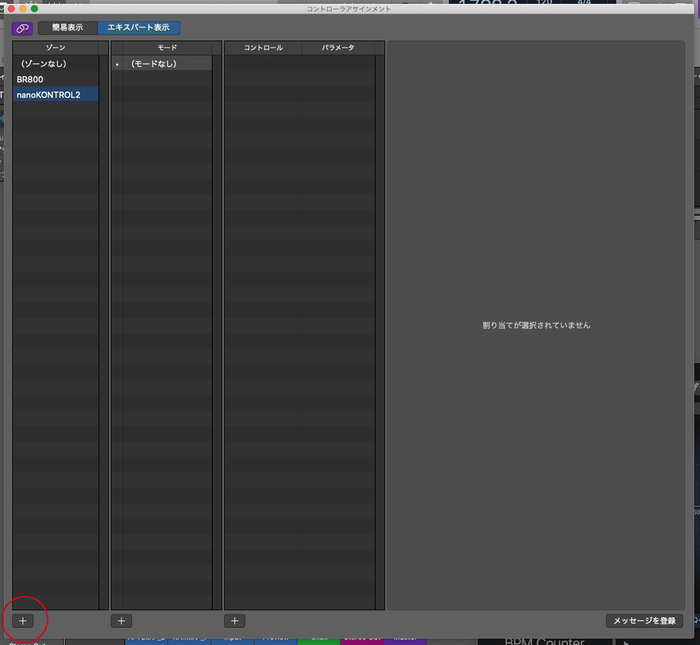This screenshot has height=645, width=700.
Task: Select the nanoKONTROL2 zone
Action: (56, 95)
